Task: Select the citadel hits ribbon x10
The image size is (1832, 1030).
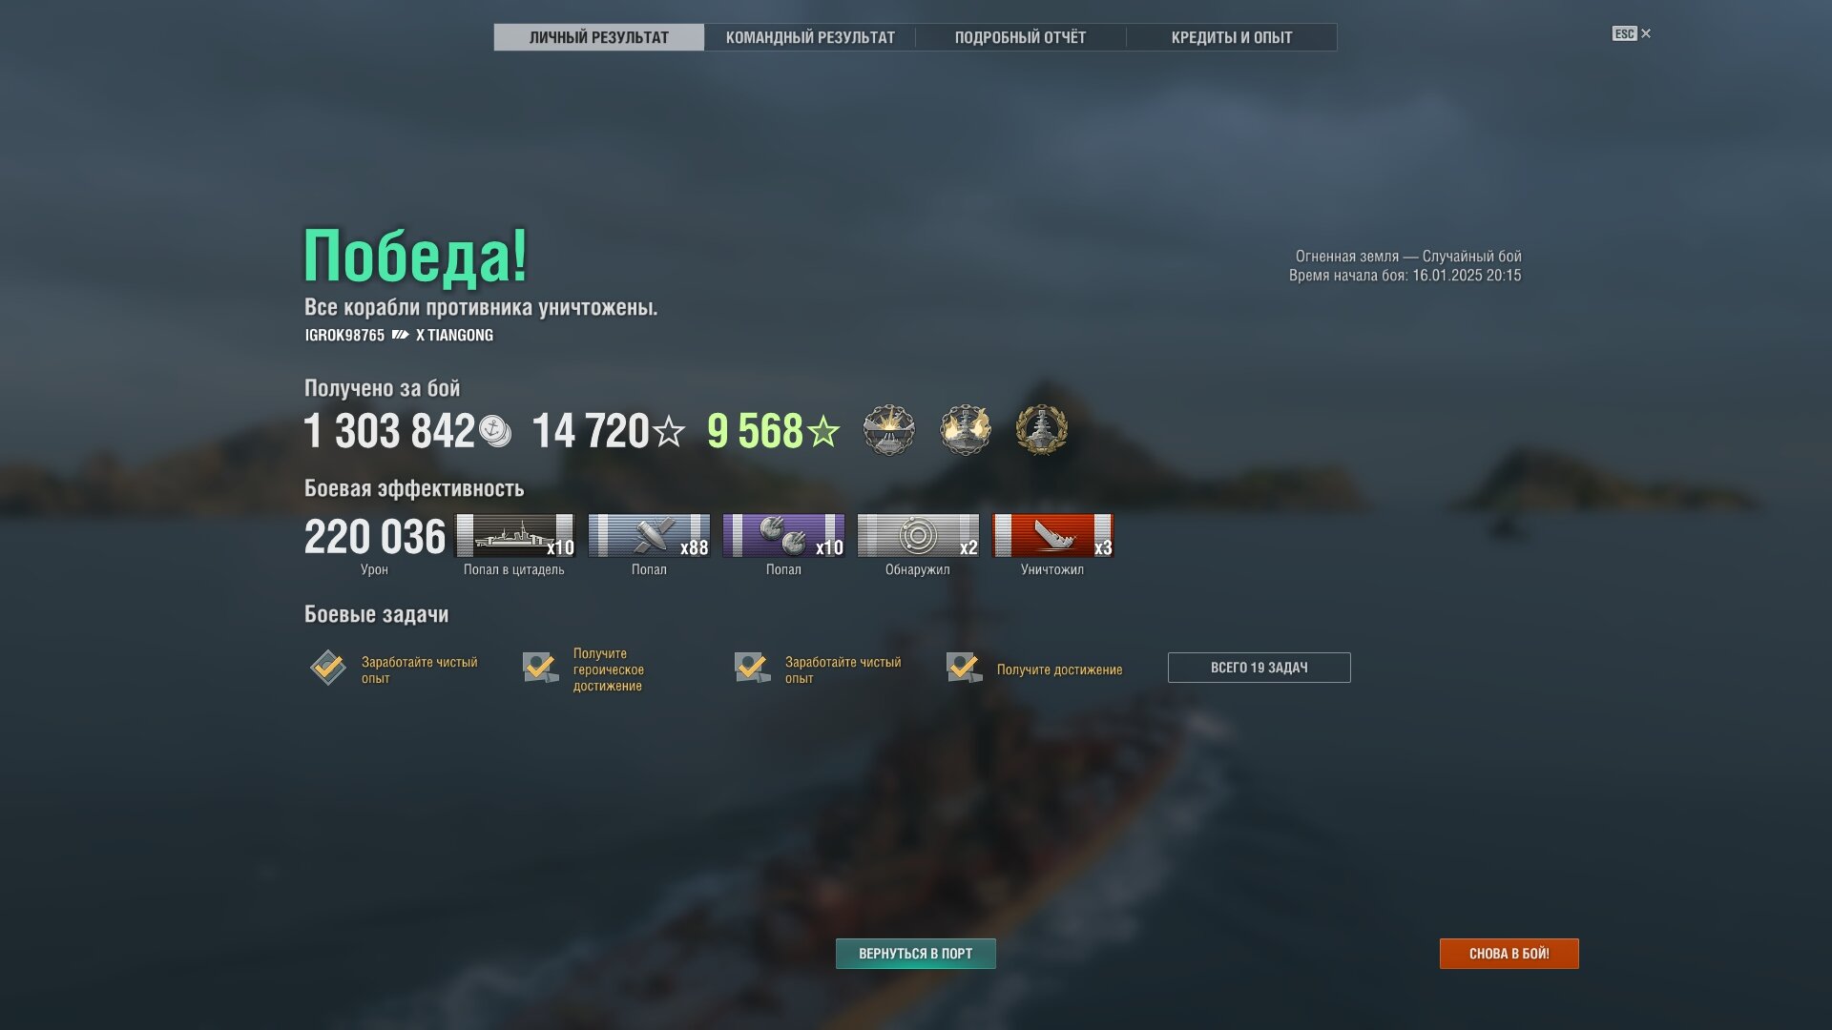Action: point(515,536)
